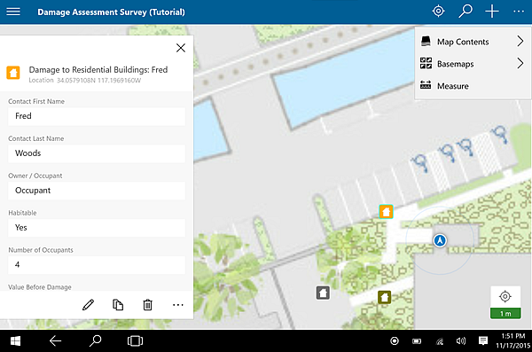Image resolution: width=532 pixels, height=352 pixels.
Task: Copy the feature with duplicate icon
Action: click(118, 304)
